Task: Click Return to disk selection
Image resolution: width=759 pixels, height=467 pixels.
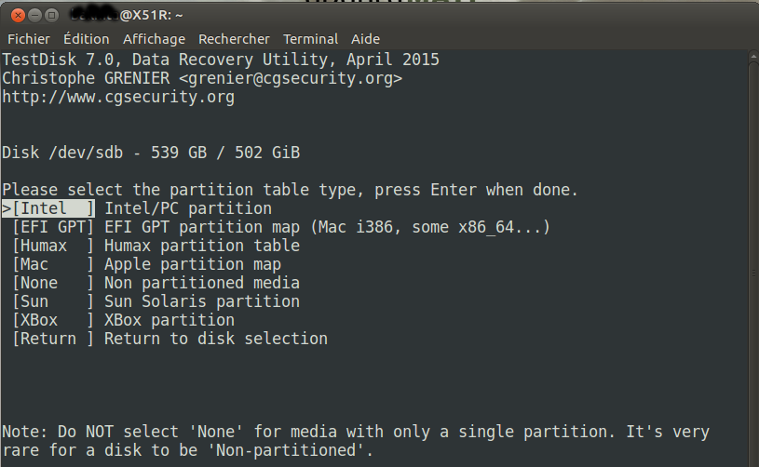Action: [169, 339]
